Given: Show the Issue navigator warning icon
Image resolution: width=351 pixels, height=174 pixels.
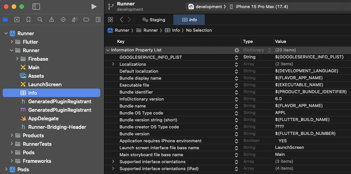Looking at the screenshot, I should (51, 20).
